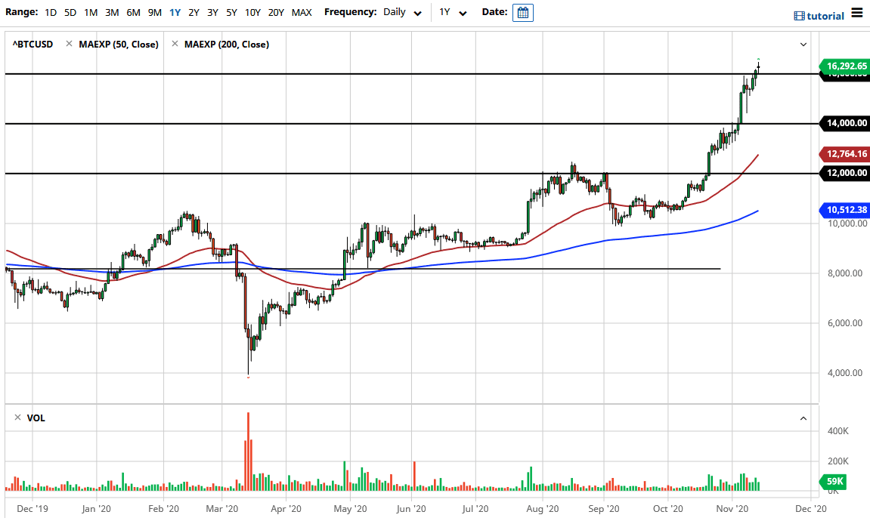Open the tutorial link
Screen dimensions: 870x521
click(x=824, y=16)
